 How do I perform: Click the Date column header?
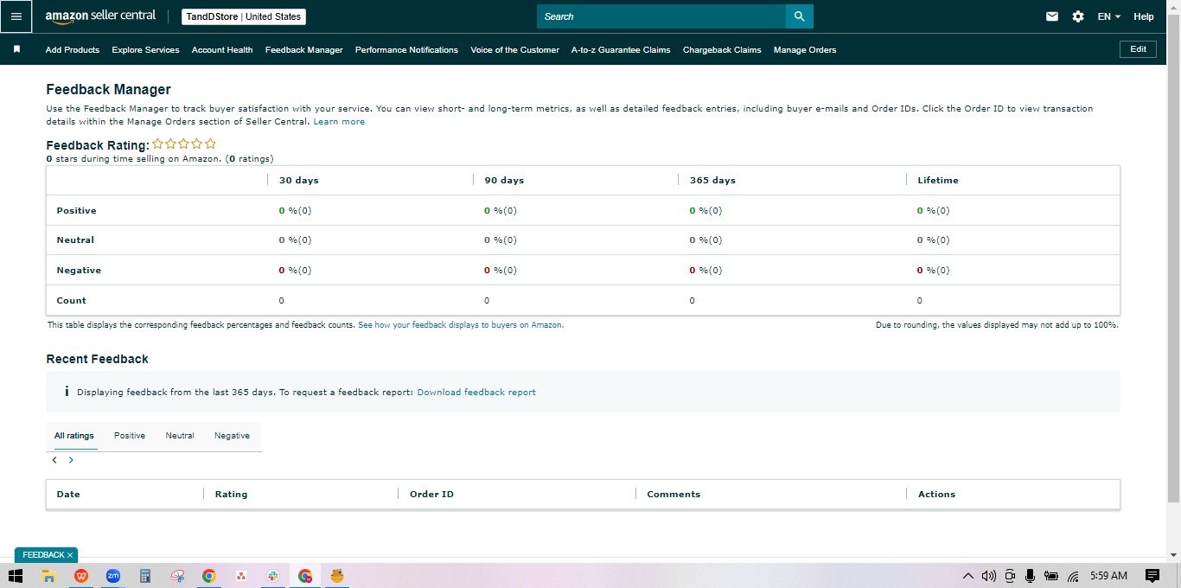(68, 495)
